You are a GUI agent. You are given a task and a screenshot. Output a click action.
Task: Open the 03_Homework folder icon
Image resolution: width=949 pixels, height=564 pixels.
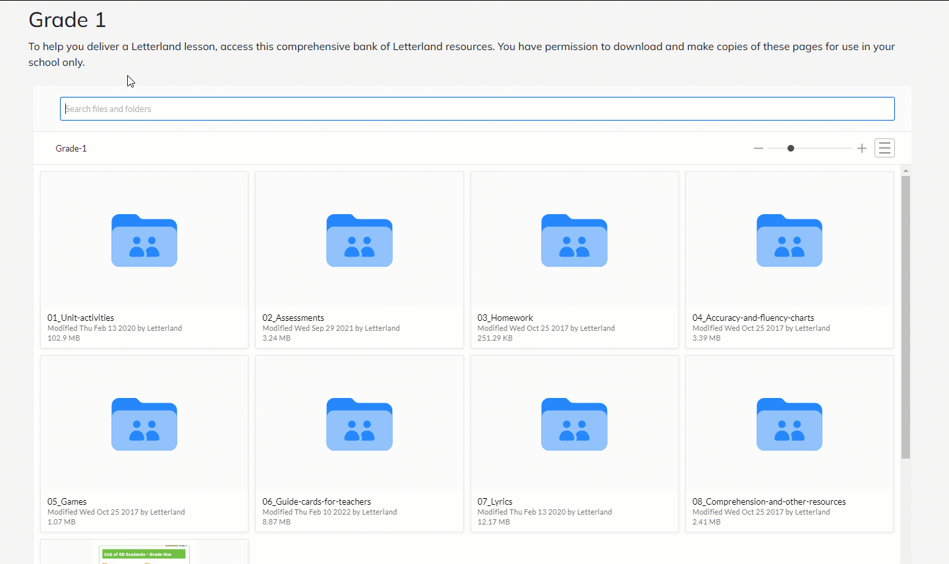coord(574,240)
